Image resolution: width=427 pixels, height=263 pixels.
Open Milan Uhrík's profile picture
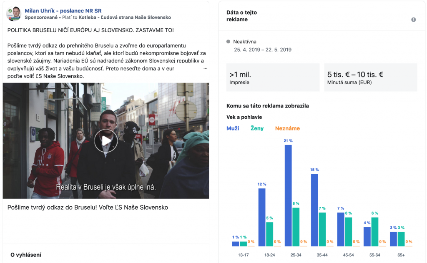pyautogui.click(x=14, y=14)
